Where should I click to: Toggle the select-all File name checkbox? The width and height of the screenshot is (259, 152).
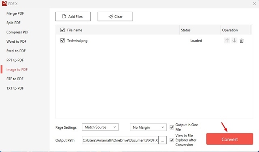[62, 30]
